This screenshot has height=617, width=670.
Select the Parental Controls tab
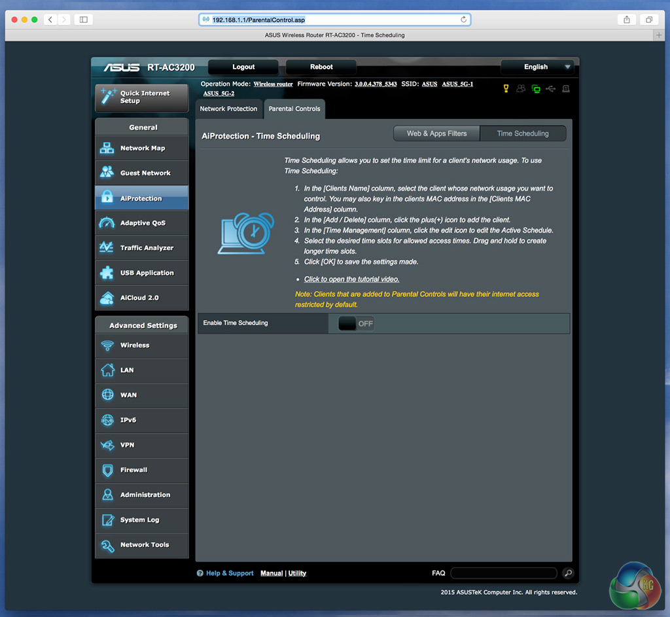[294, 109]
